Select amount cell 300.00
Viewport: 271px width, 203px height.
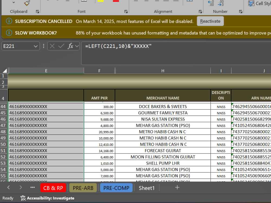pyautogui.click(x=99, y=106)
